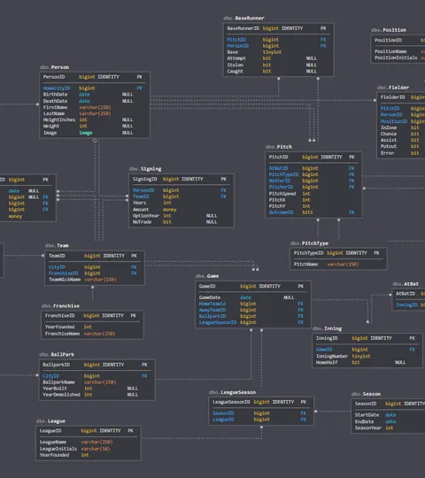425x478 pixels.
Task: Select the dbo.AtBat table title
Action: click(406, 284)
